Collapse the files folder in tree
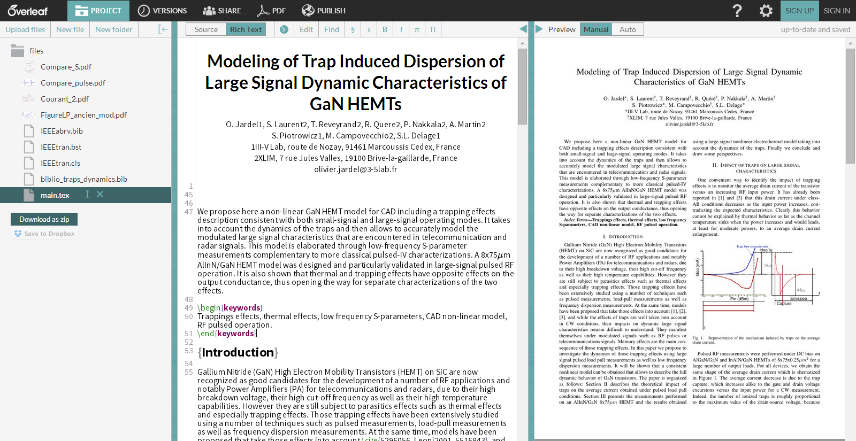The width and height of the screenshot is (856, 441). (x=18, y=51)
